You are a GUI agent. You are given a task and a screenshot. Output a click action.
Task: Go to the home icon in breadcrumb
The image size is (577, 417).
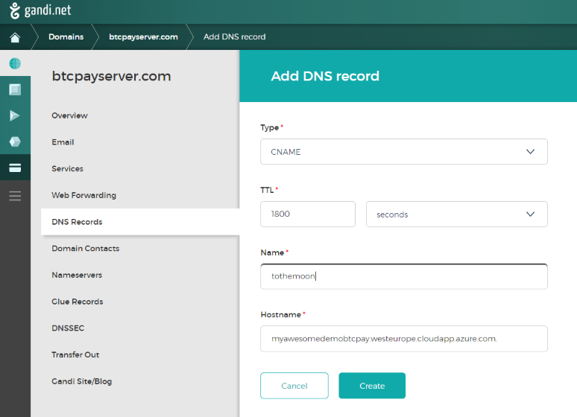pyautogui.click(x=15, y=37)
